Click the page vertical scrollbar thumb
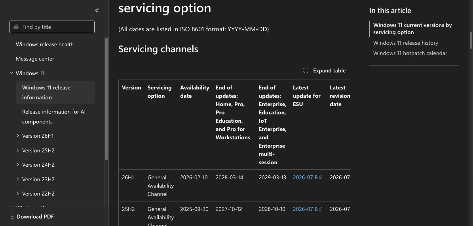 point(471,40)
